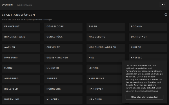Image resolution: width=169 pixels, height=105 pixels.
Task: Select Leipzig from the cities
Action: coord(104,69)
